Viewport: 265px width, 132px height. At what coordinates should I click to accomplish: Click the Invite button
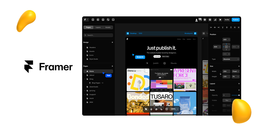pyautogui.click(x=227, y=20)
